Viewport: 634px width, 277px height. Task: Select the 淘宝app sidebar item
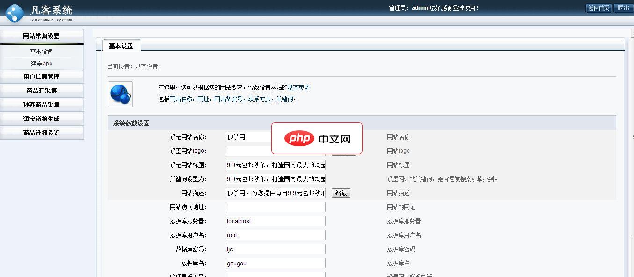point(42,63)
